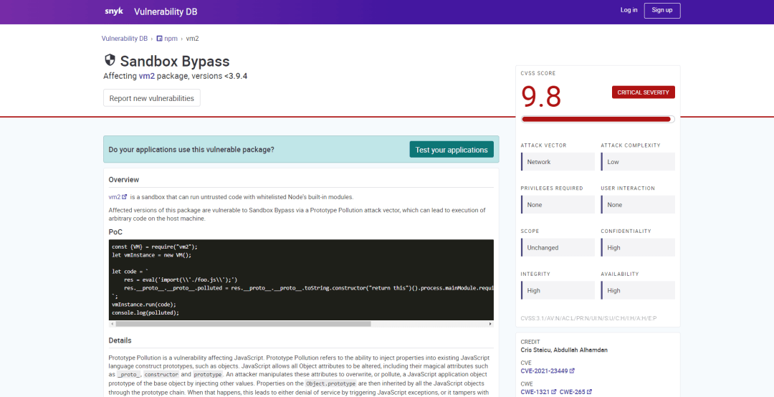The height and width of the screenshot is (397, 774).
Task: Open the npm breadcrumb link
Action: [x=171, y=38]
